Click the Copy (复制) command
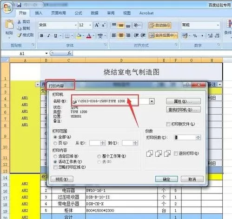232x219 pixels. [x=24, y=28]
